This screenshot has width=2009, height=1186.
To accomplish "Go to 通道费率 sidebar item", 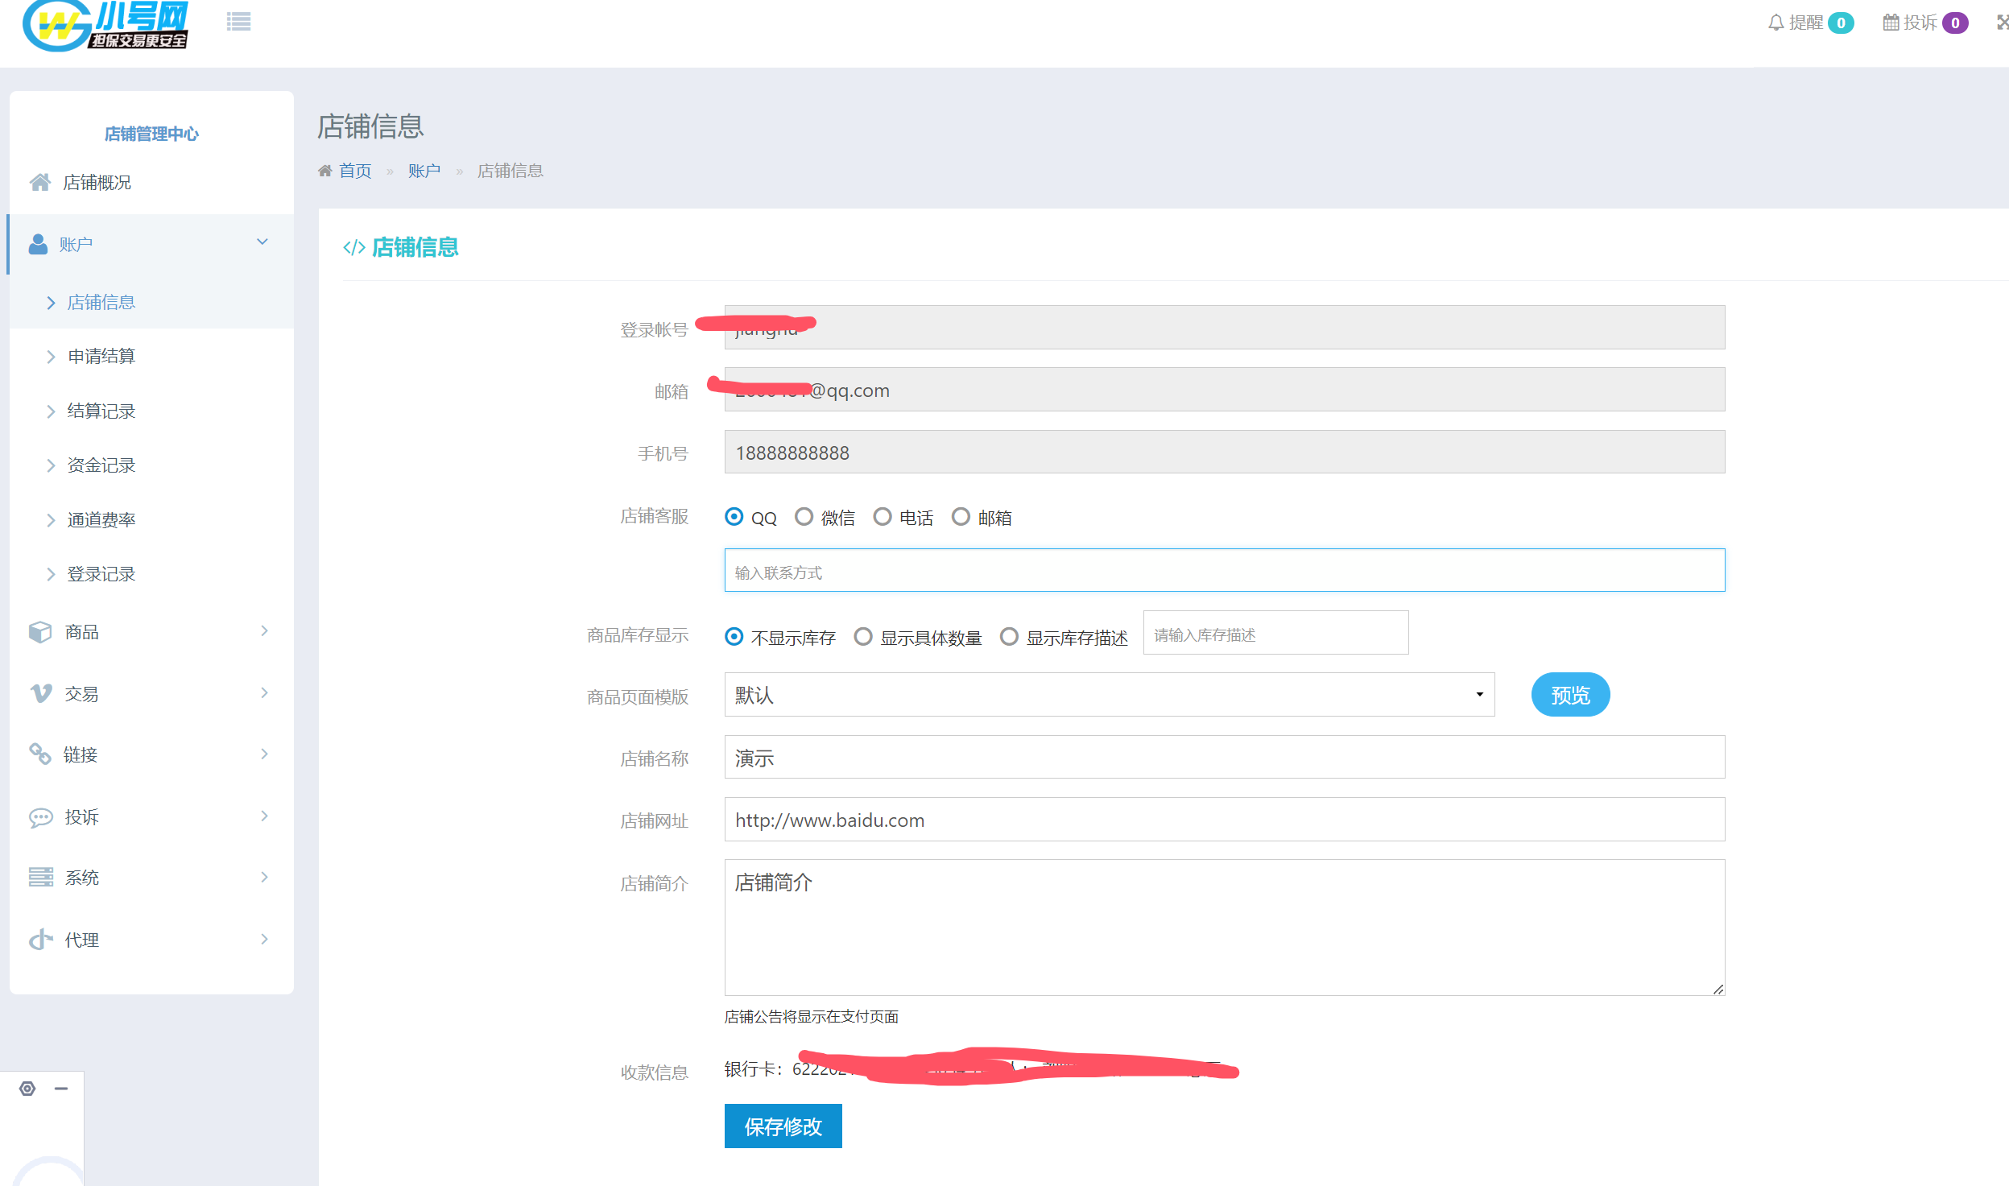I will pos(101,520).
